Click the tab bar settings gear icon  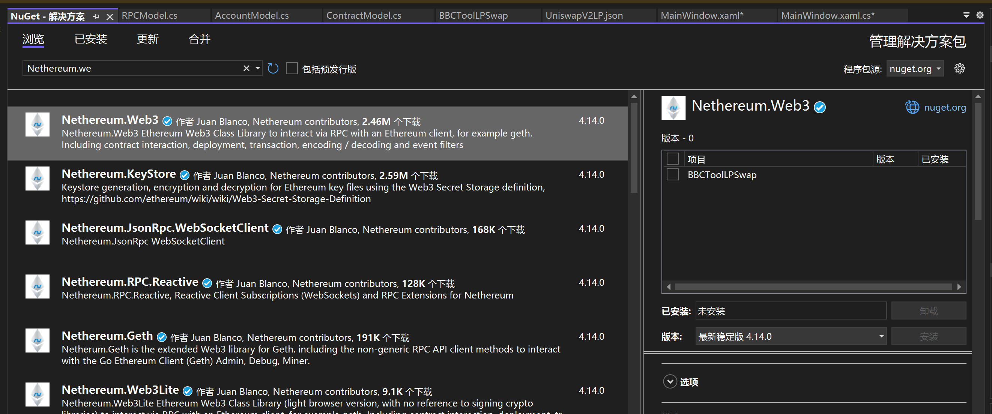(980, 15)
